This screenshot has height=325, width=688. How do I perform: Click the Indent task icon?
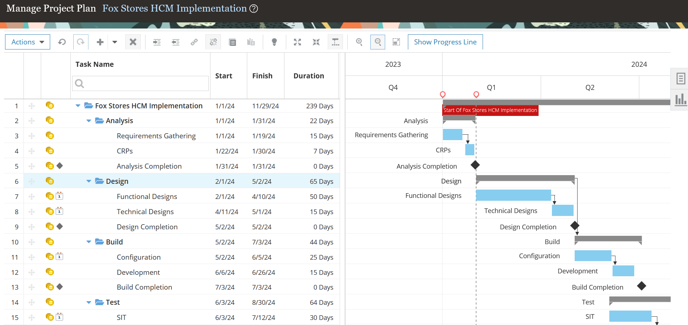(x=157, y=42)
